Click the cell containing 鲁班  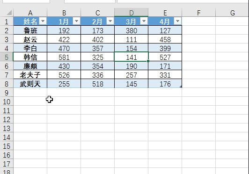coord(30,30)
